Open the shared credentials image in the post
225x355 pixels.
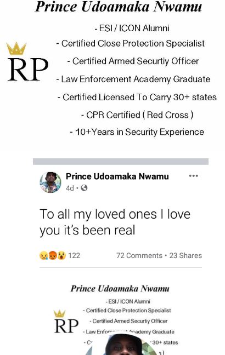[120, 317]
